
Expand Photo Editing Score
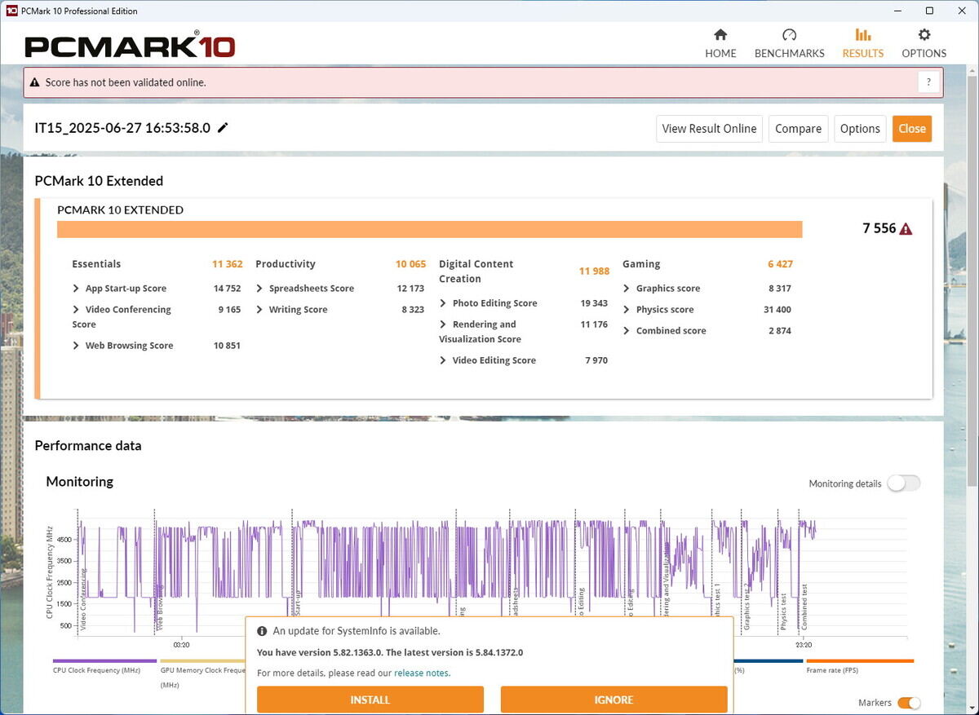tap(444, 303)
